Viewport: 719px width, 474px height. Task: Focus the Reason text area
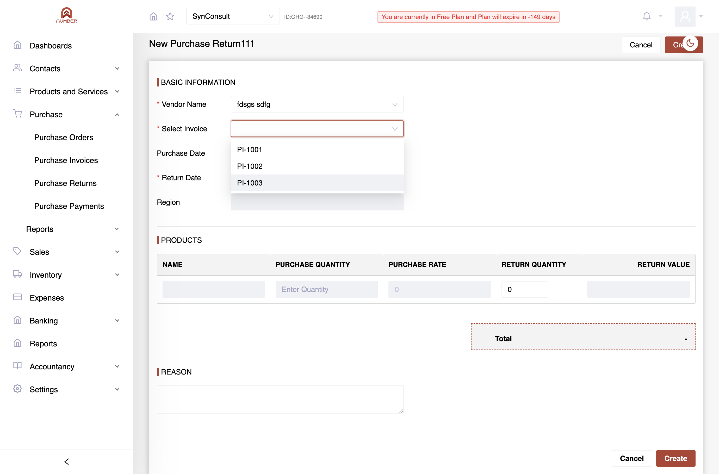[x=280, y=399]
